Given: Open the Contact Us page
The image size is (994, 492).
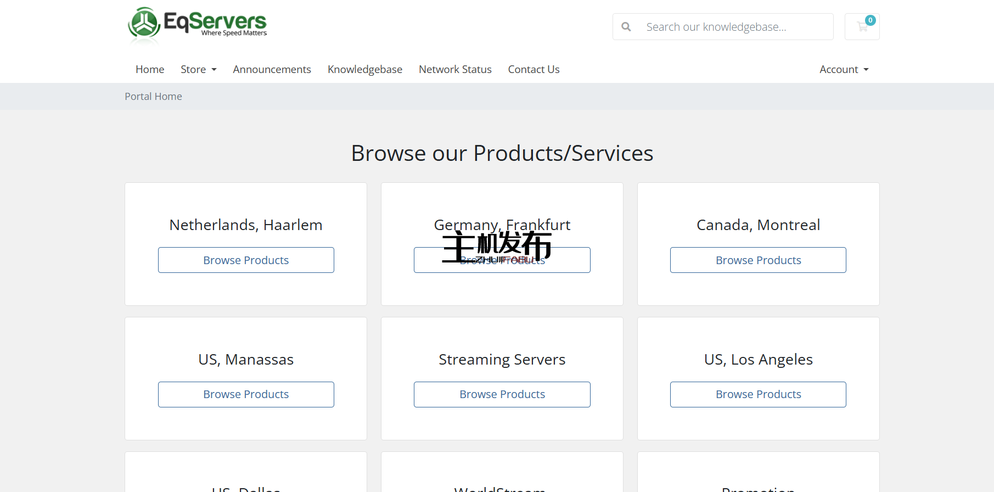Looking at the screenshot, I should [533, 69].
